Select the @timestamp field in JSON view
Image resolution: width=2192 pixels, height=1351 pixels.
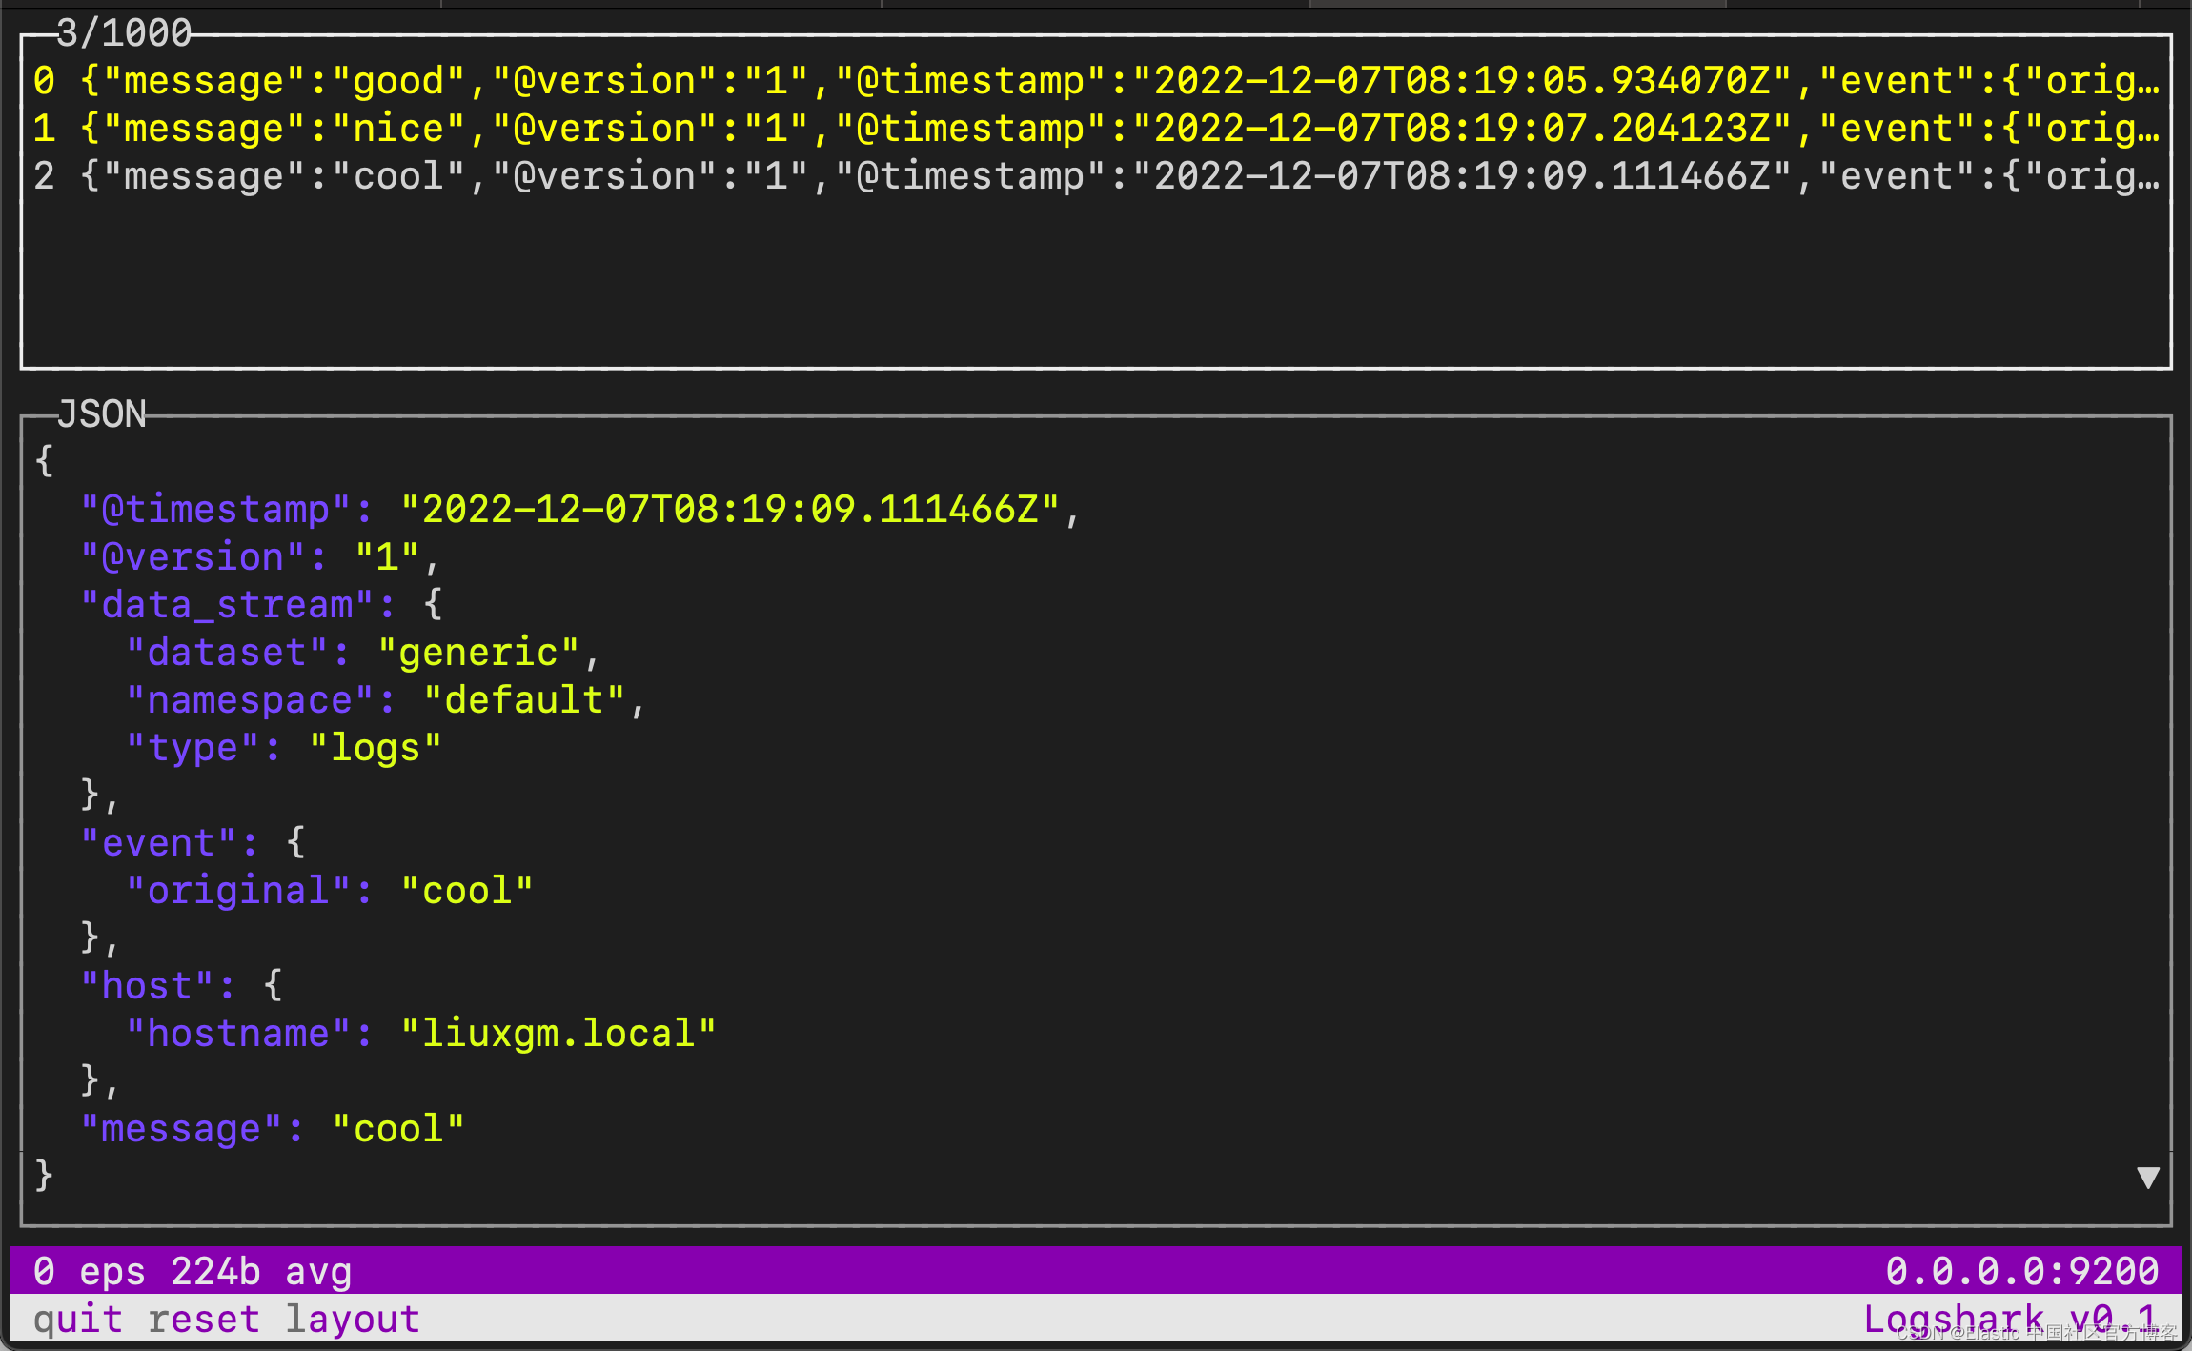coord(214,508)
